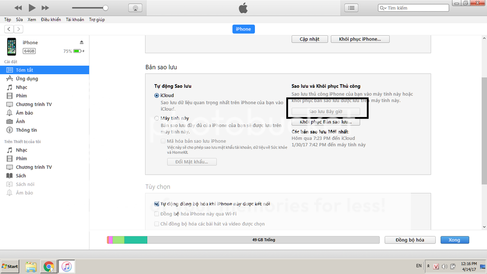Open the Xem menu
The width and height of the screenshot is (487, 274).
click(x=32, y=20)
